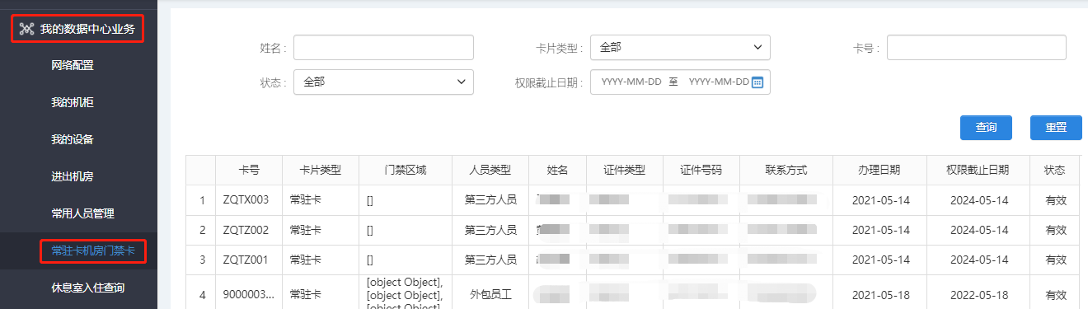The width and height of the screenshot is (1088, 309).
Task: Click the 人员类型 column header
Action: click(x=490, y=170)
